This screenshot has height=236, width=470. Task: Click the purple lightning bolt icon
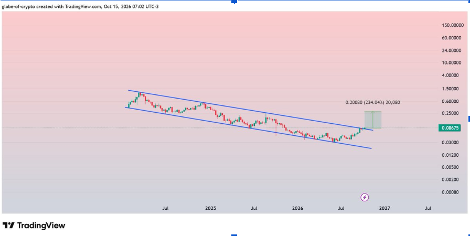(x=365, y=197)
